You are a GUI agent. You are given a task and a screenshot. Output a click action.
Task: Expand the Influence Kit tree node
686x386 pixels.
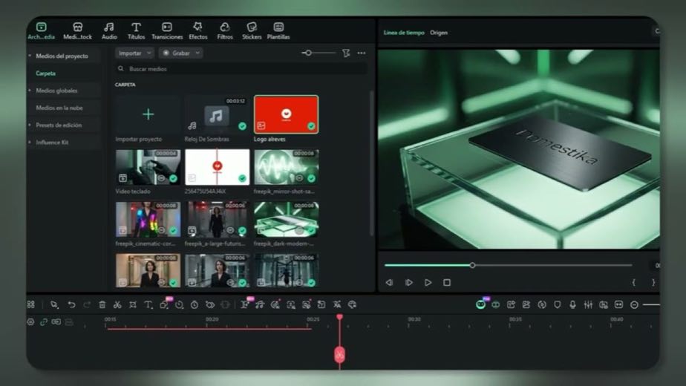pos(30,143)
